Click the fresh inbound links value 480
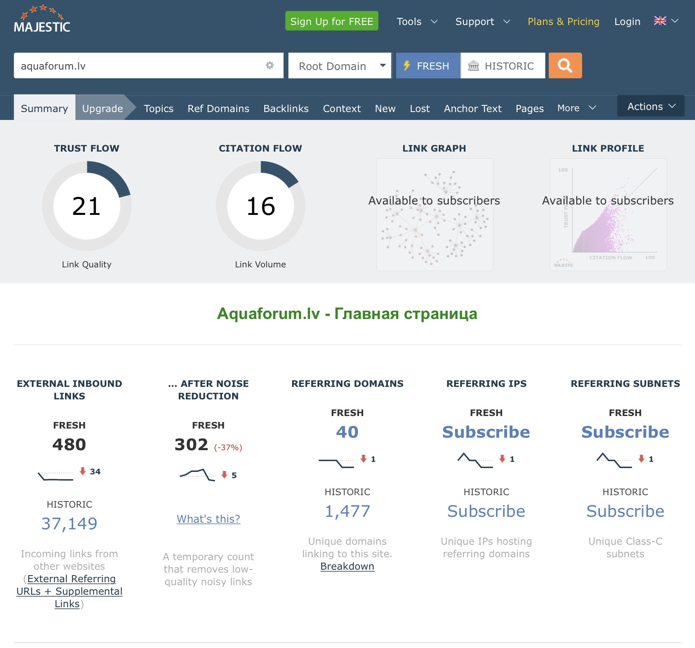 click(x=69, y=444)
